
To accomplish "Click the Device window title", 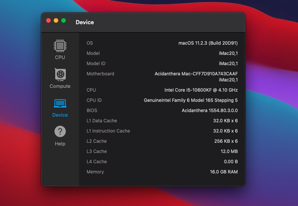I will [85, 22].
